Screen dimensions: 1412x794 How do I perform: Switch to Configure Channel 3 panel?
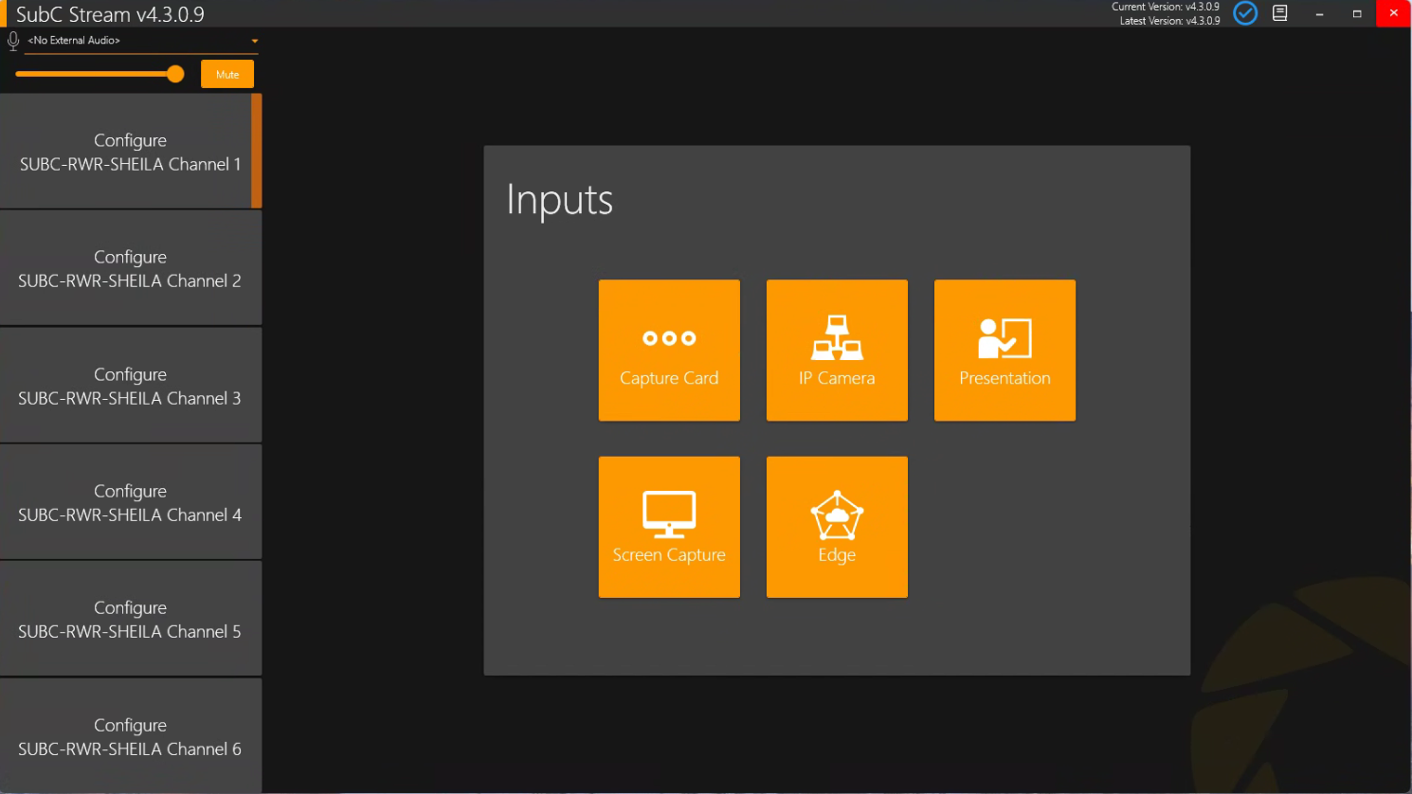[130, 386]
